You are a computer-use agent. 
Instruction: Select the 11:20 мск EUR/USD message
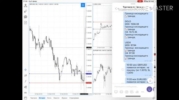click(x=139, y=81)
